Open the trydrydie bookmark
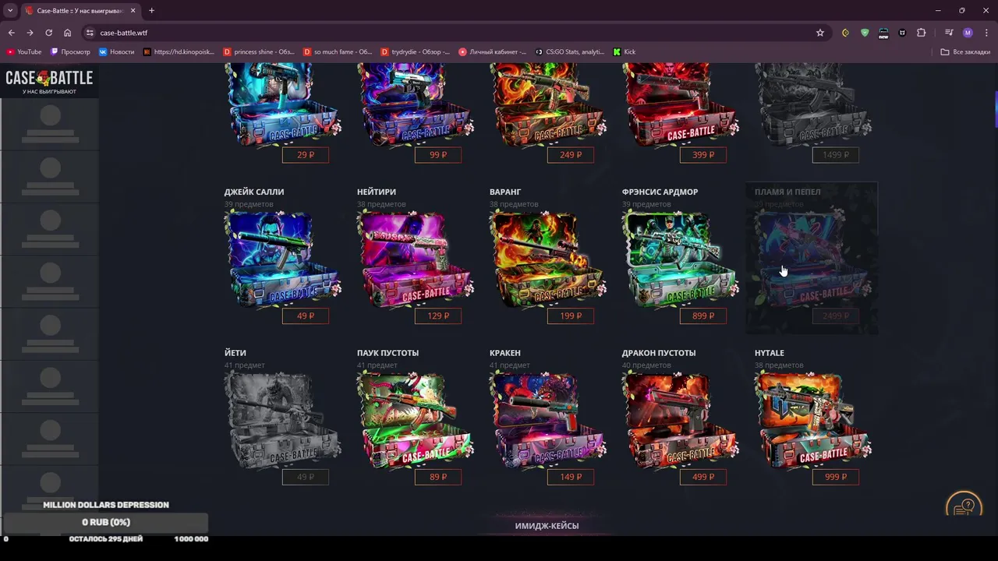998x561 pixels. [x=416, y=51]
